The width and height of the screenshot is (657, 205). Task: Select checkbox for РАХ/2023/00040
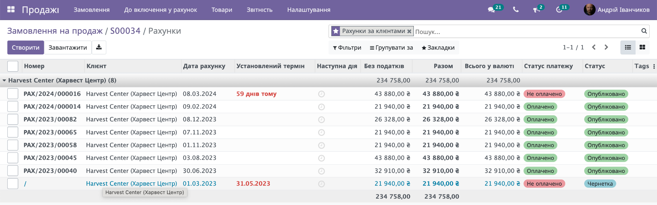pos(13,171)
